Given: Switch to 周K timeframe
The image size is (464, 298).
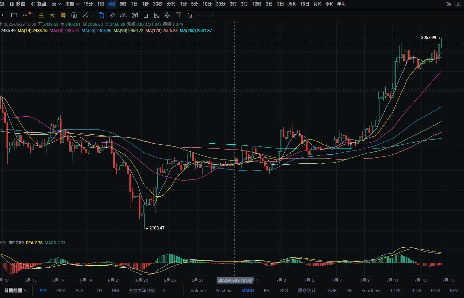Looking at the screenshot, I should point(292,4).
